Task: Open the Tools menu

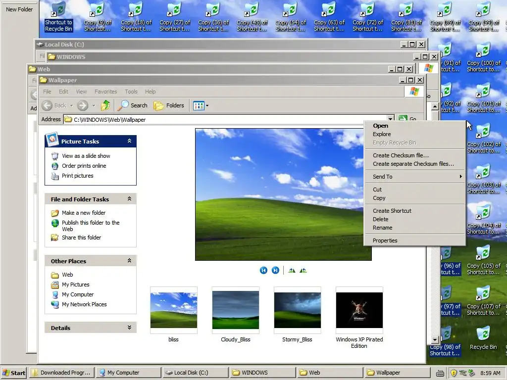Action: point(131,92)
